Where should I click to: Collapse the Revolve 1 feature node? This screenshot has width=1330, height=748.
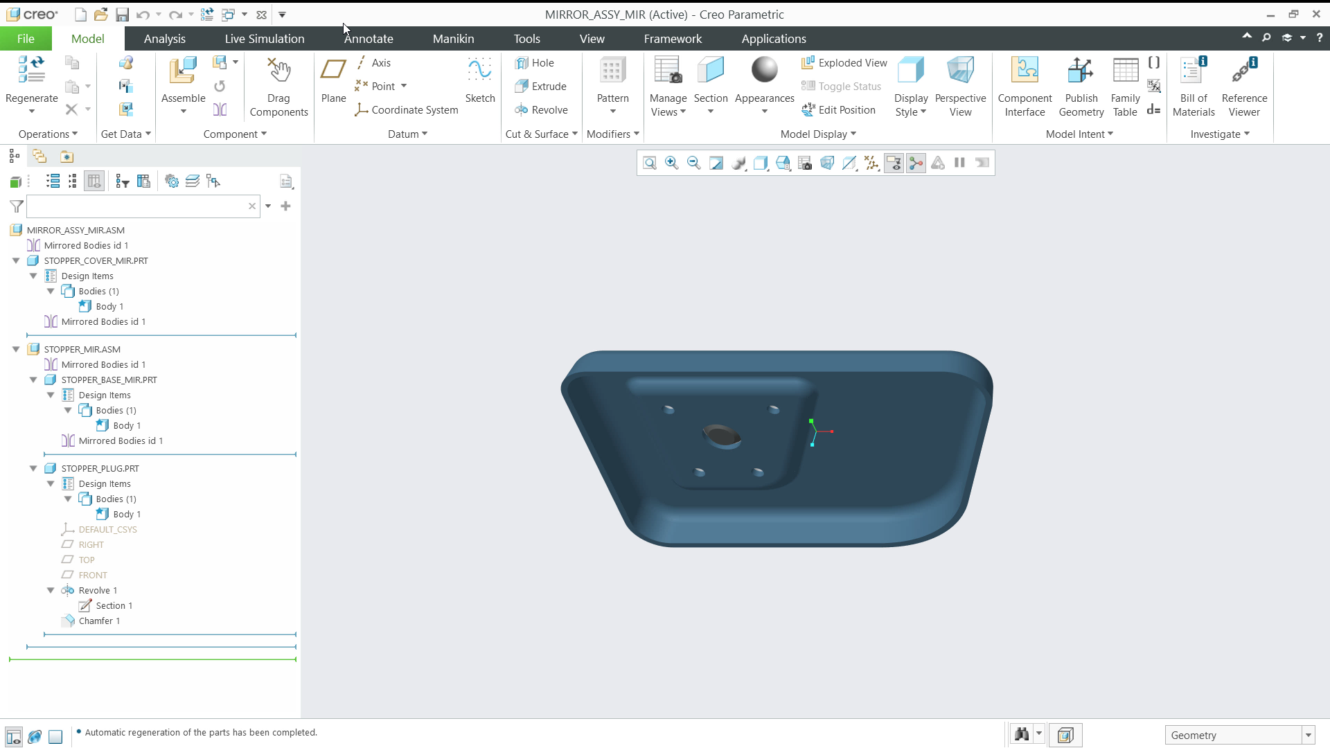(x=51, y=591)
